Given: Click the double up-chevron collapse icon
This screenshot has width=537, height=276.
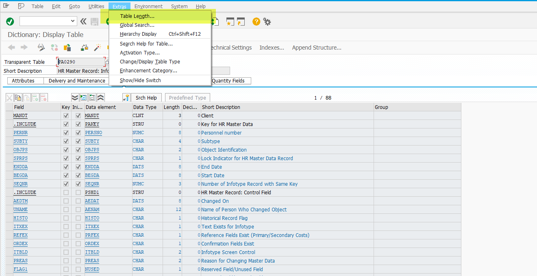Looking at the screenshot, I should (x=101, y=98).
